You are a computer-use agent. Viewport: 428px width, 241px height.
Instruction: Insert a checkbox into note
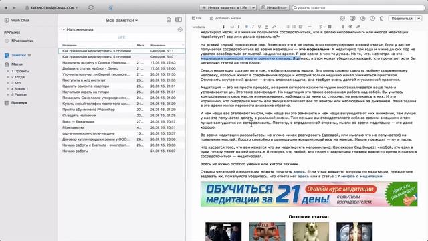[x=300, y=27]
